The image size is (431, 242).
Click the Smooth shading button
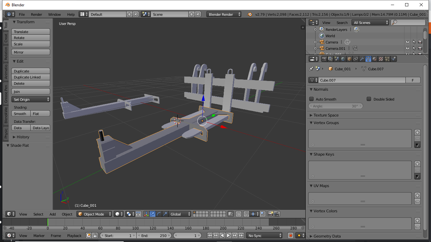tap(21, 113)
